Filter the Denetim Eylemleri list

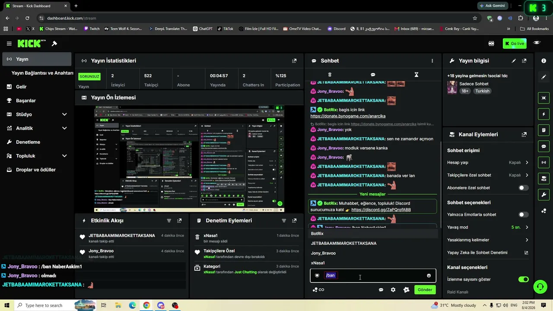(284, 221)
